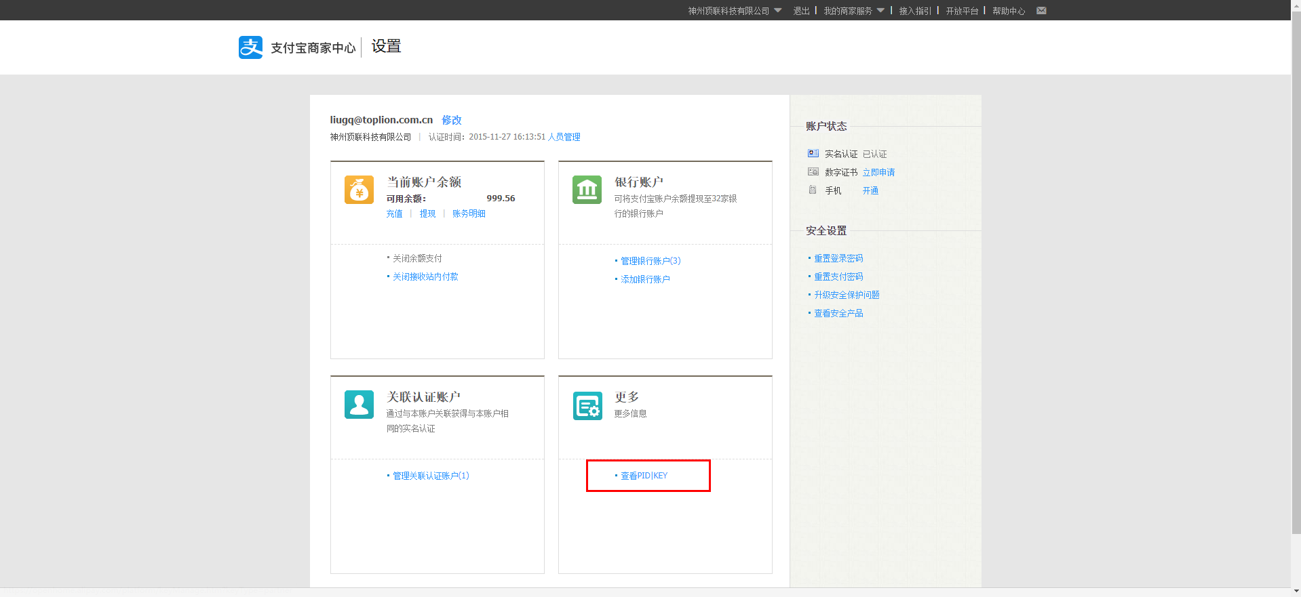Click 查看PID|KEY link
Viewport: 1301px width, 597px height.
coord(644,476)
